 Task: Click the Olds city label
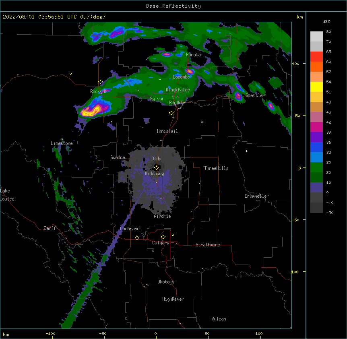(x=156, y=159)
